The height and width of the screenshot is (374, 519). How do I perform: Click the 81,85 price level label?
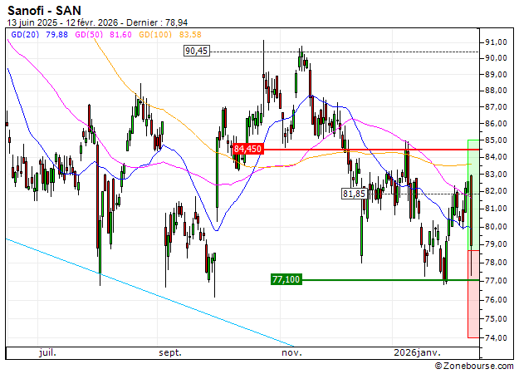point(354,194)
